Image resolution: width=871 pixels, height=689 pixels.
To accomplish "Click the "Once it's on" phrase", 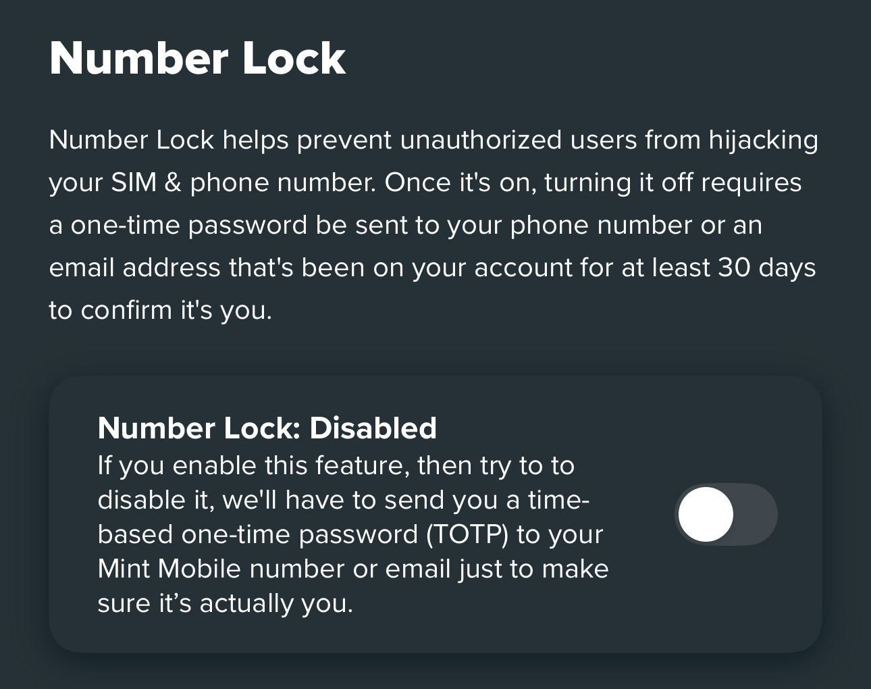I will coord(460,183).
